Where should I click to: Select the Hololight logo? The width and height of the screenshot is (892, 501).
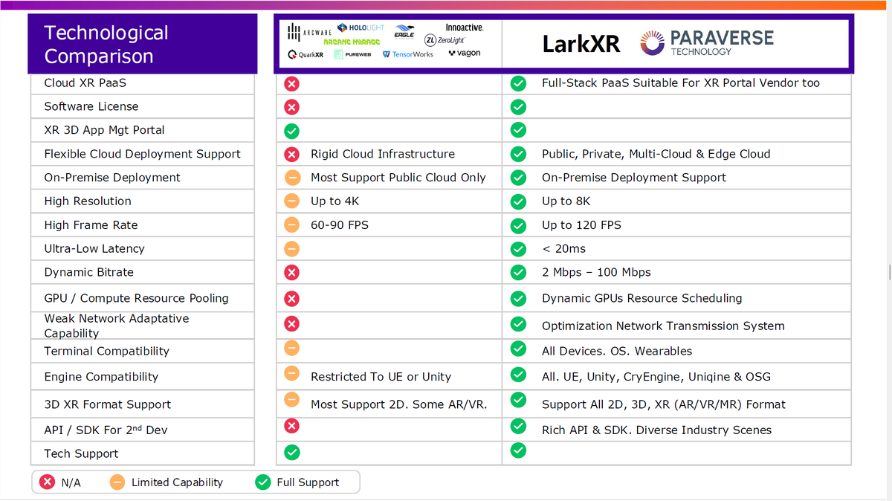click(361, 28)
